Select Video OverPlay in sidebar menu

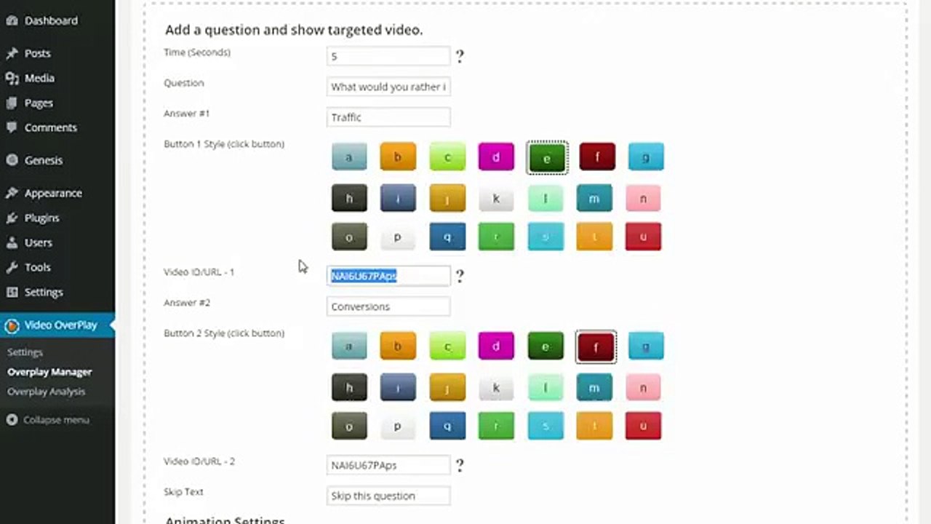click(57, 325)
